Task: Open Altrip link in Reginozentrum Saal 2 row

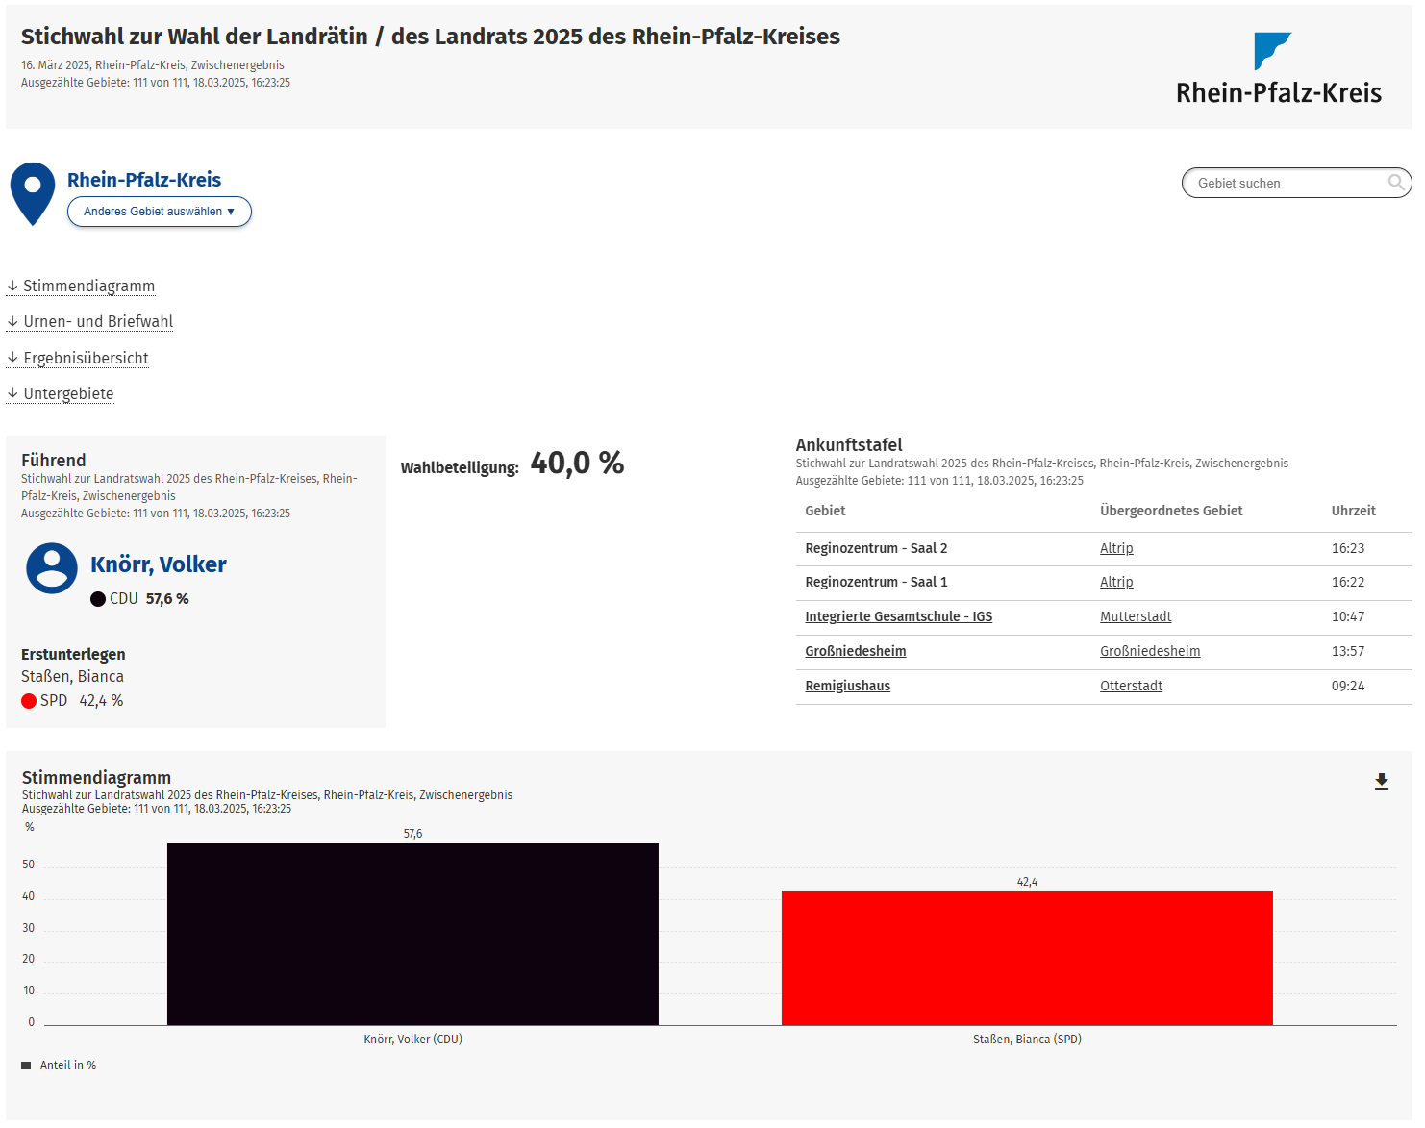Action: tap(1116, 548)
